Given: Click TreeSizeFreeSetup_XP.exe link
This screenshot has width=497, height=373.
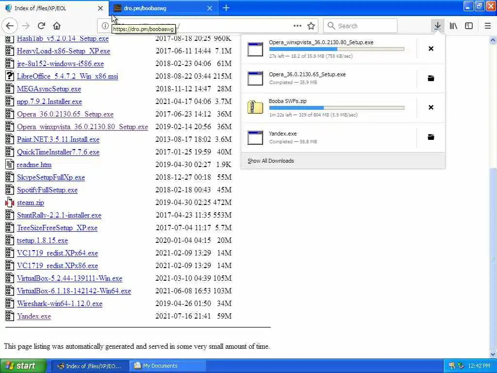Looking at the screenshot, I should [57, 228].
